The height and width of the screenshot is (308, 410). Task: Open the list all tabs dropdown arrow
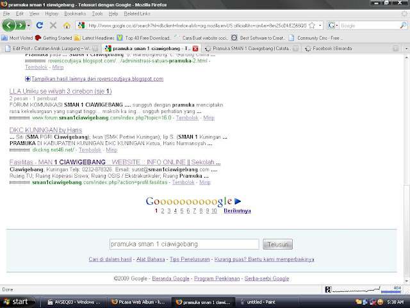coord(406,49)
